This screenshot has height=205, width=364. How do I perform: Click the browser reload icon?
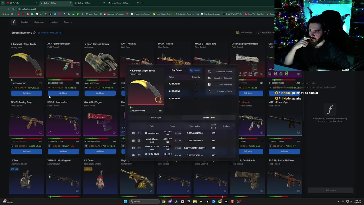tap(13, 9)
